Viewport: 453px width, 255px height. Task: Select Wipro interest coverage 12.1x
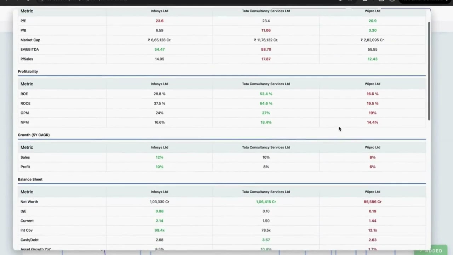tap(373, 231)
